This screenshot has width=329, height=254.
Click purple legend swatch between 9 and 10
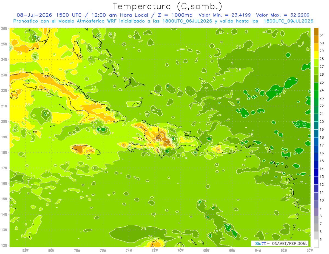coord(316,204)
